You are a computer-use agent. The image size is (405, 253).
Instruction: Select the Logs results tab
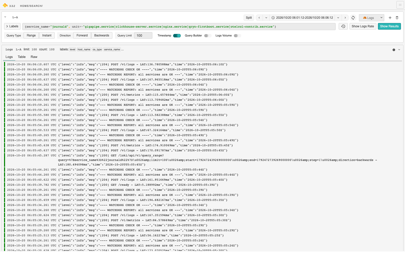pos(9,57)
